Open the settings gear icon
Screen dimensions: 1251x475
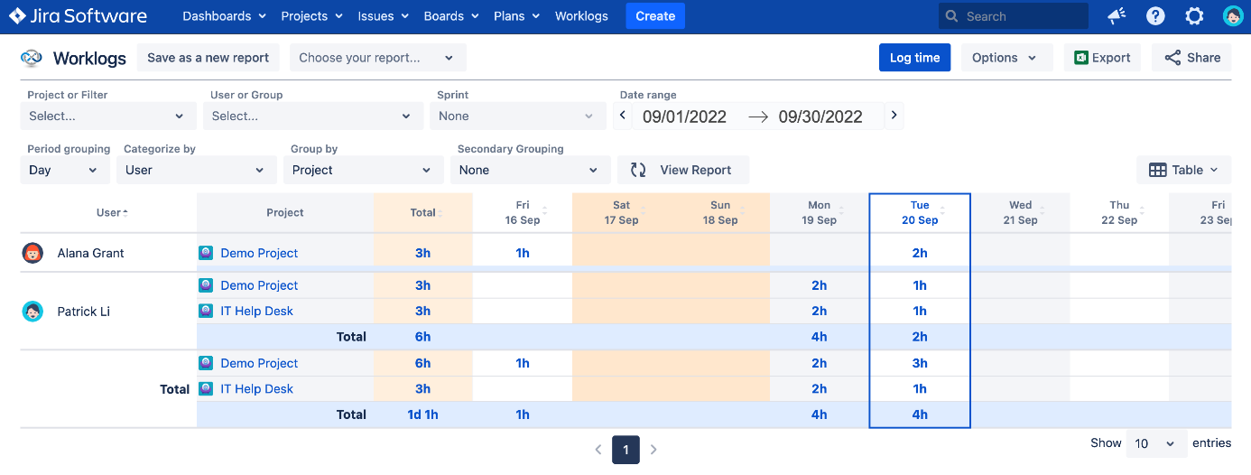tap(1194, 16)
